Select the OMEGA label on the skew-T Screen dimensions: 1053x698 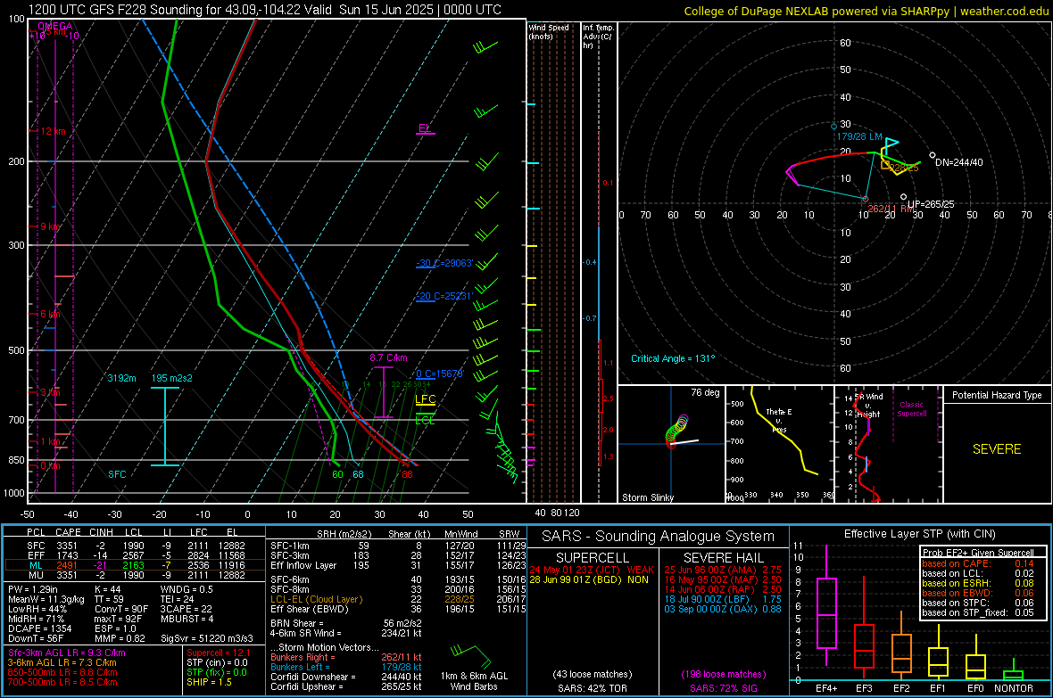click(55, 26)
